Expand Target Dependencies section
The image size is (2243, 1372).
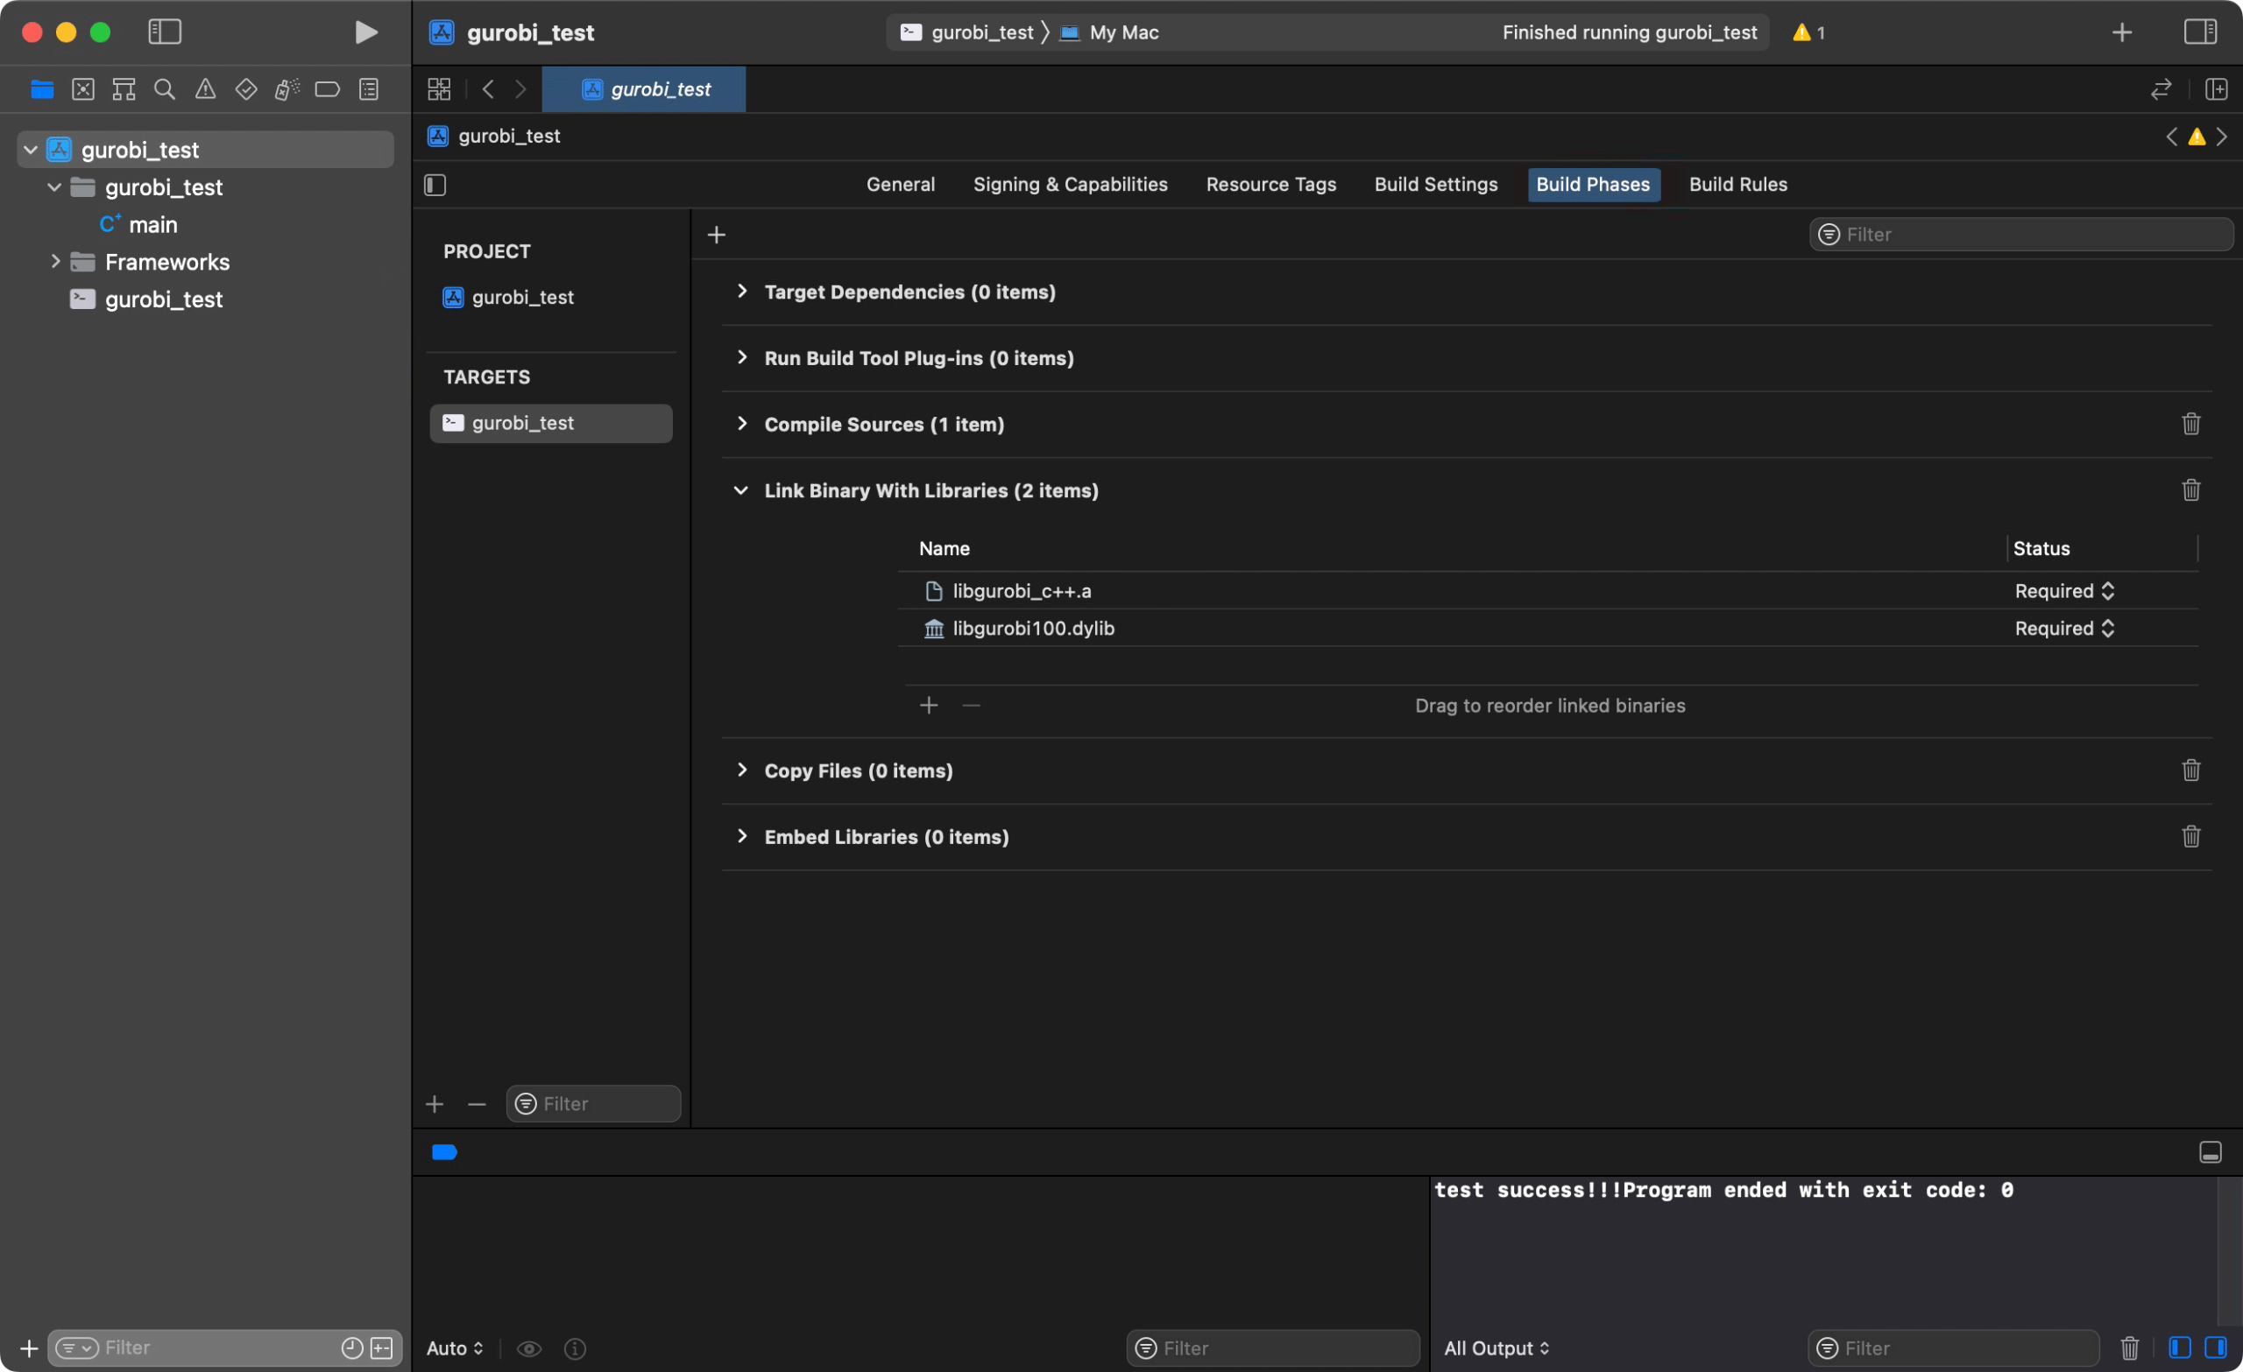tap(742, 292)
